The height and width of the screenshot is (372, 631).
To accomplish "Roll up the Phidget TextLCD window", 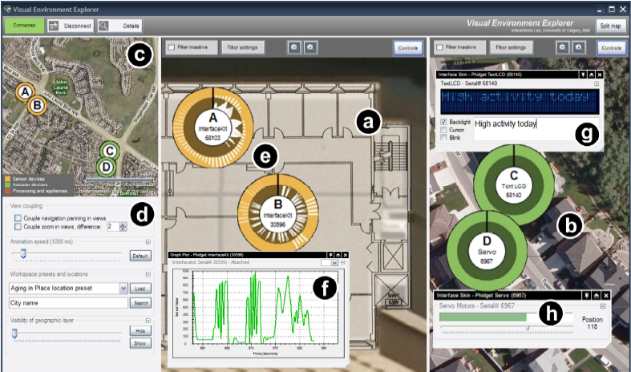I will [591, 75].
